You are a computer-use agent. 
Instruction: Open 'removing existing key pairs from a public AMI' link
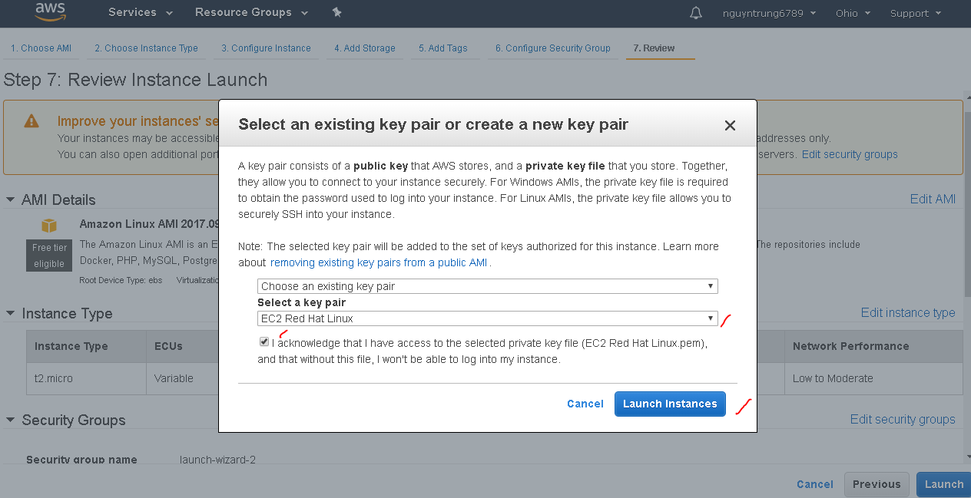(x=379, y=262)
